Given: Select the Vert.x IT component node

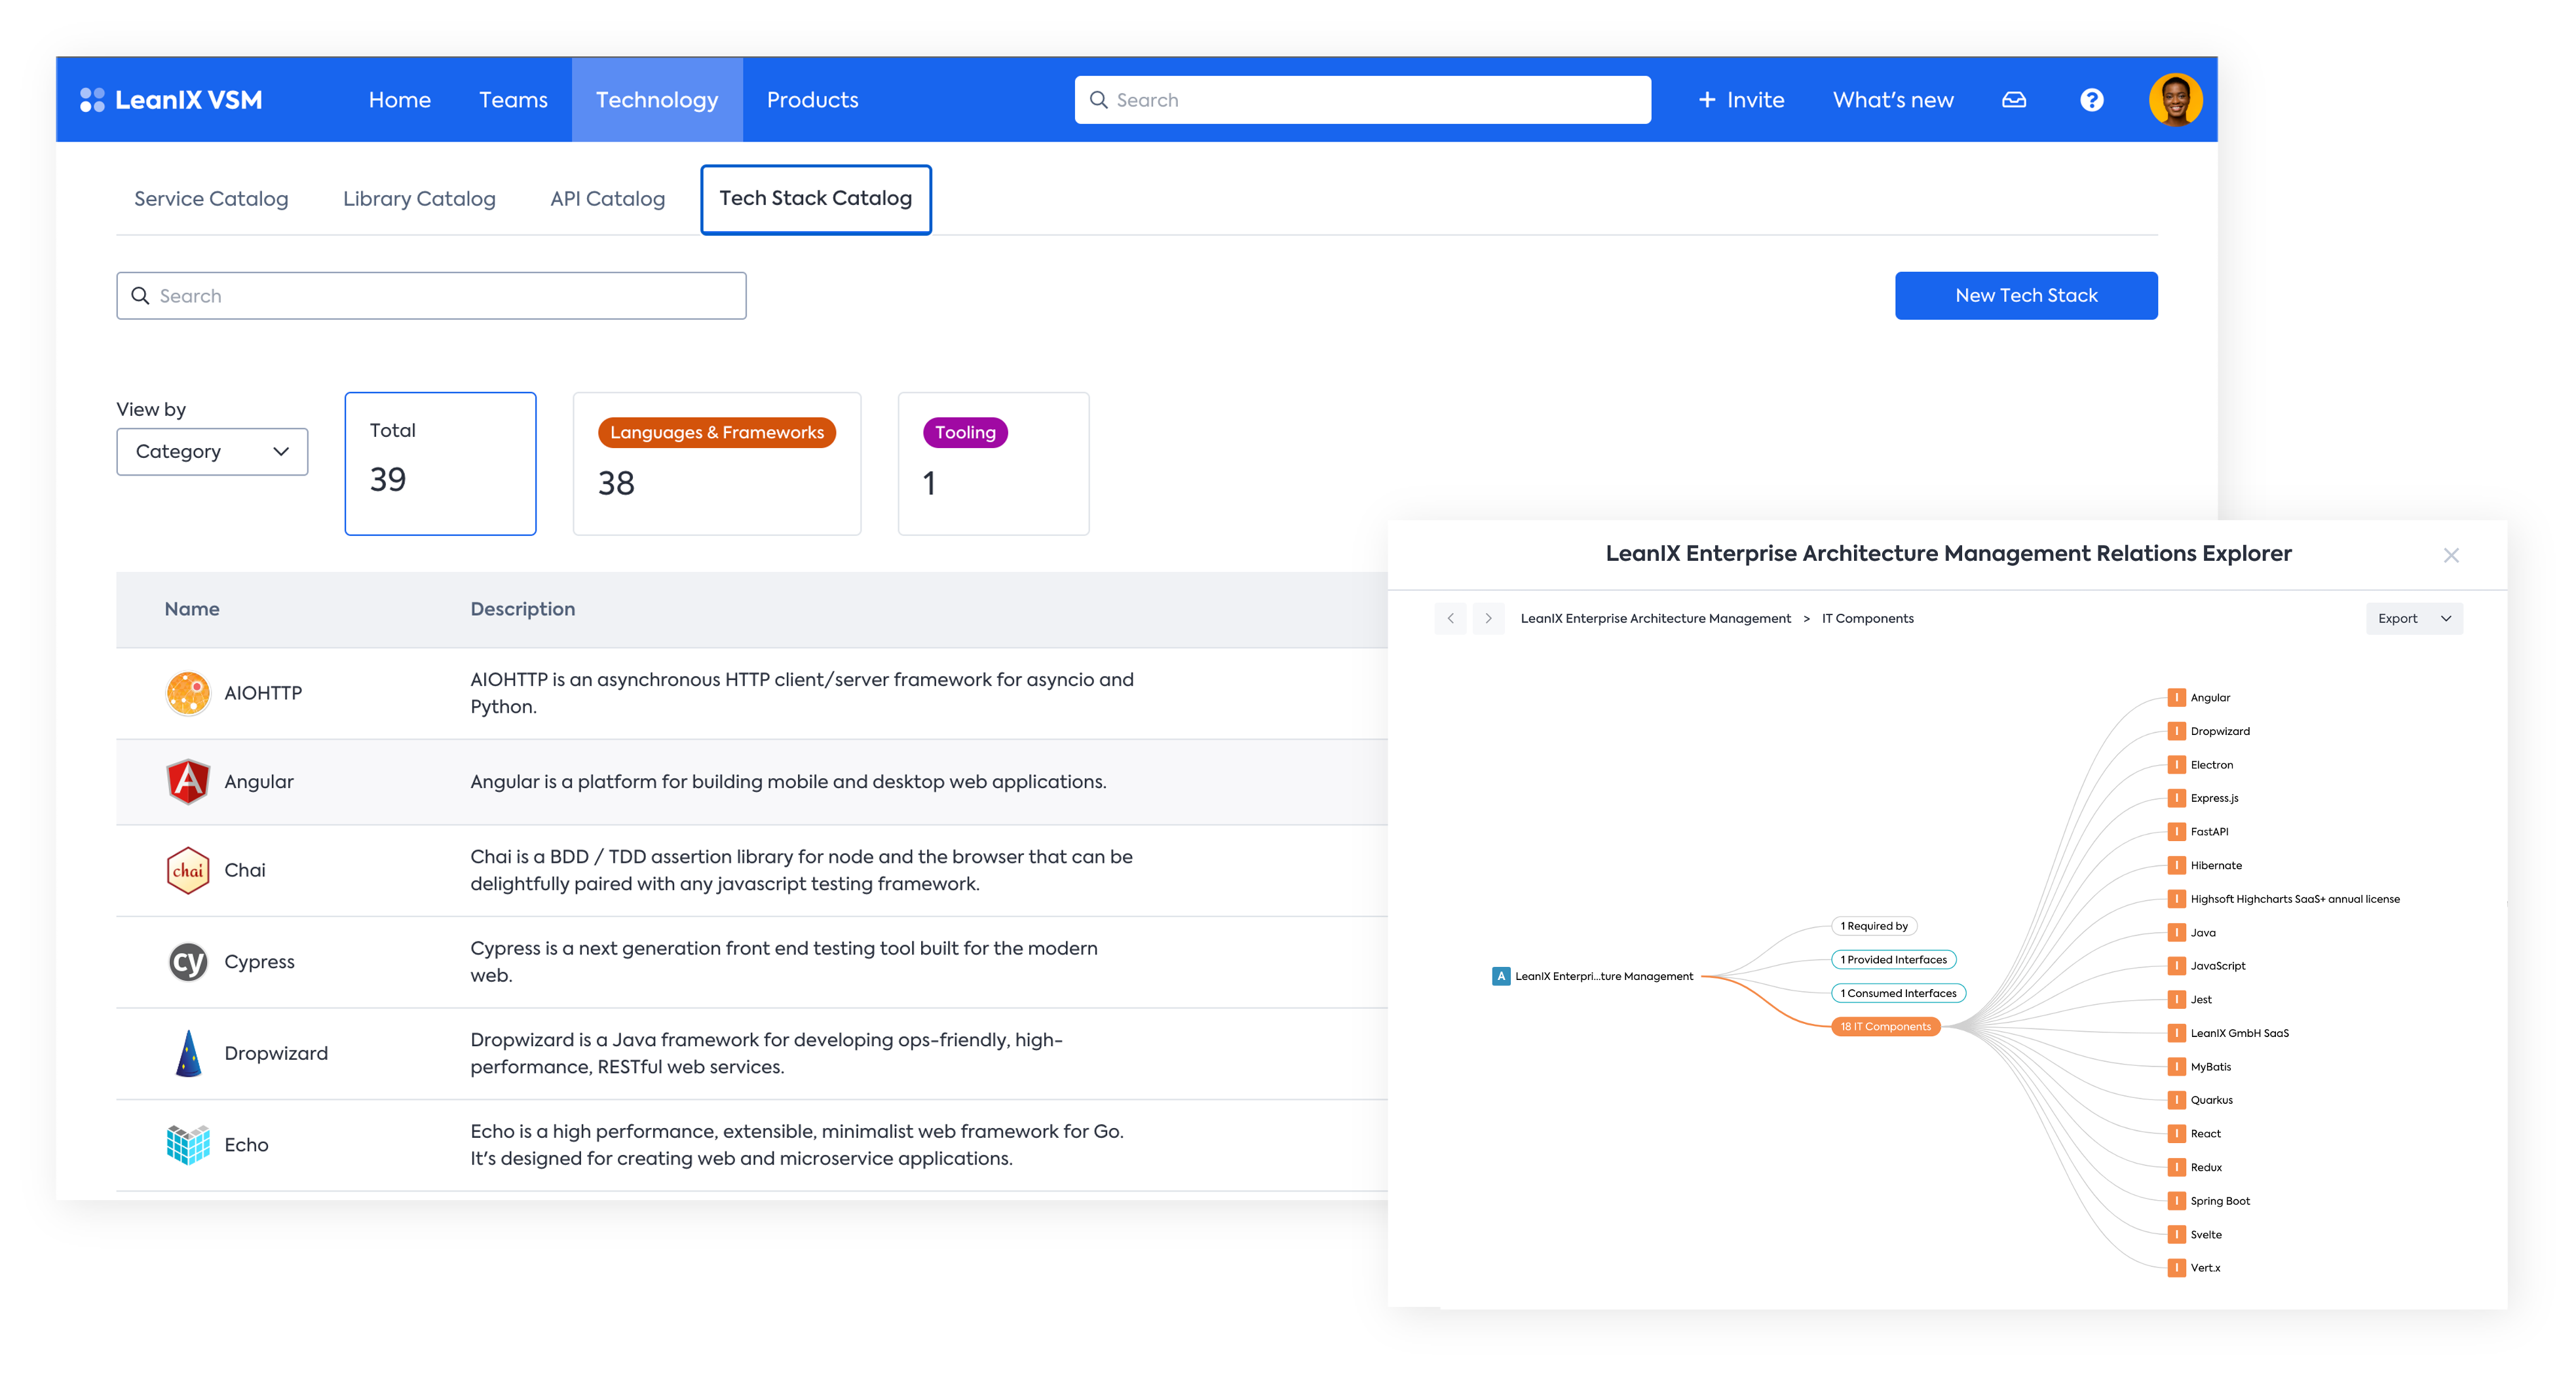Looking at the screenshot, I should tap(2195, 1268).
